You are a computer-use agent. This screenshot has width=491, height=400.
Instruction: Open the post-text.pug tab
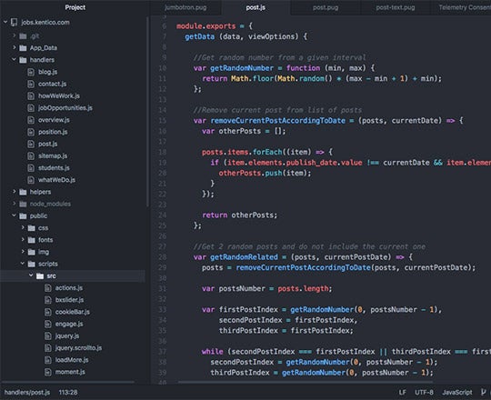396,7
